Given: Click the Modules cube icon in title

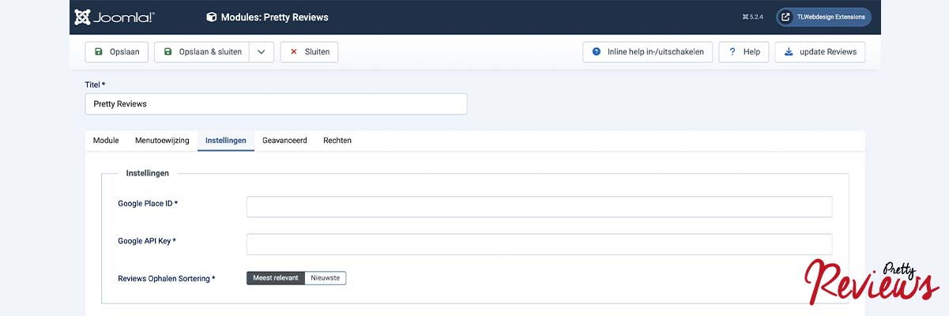Looking at the screenshot, I should pyautogui.click(x=211, y=17).
